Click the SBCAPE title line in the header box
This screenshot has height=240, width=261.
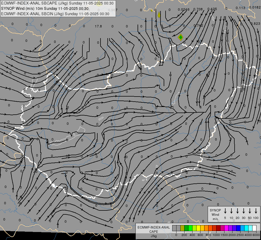pyautogui.click(x=57, y=3)
